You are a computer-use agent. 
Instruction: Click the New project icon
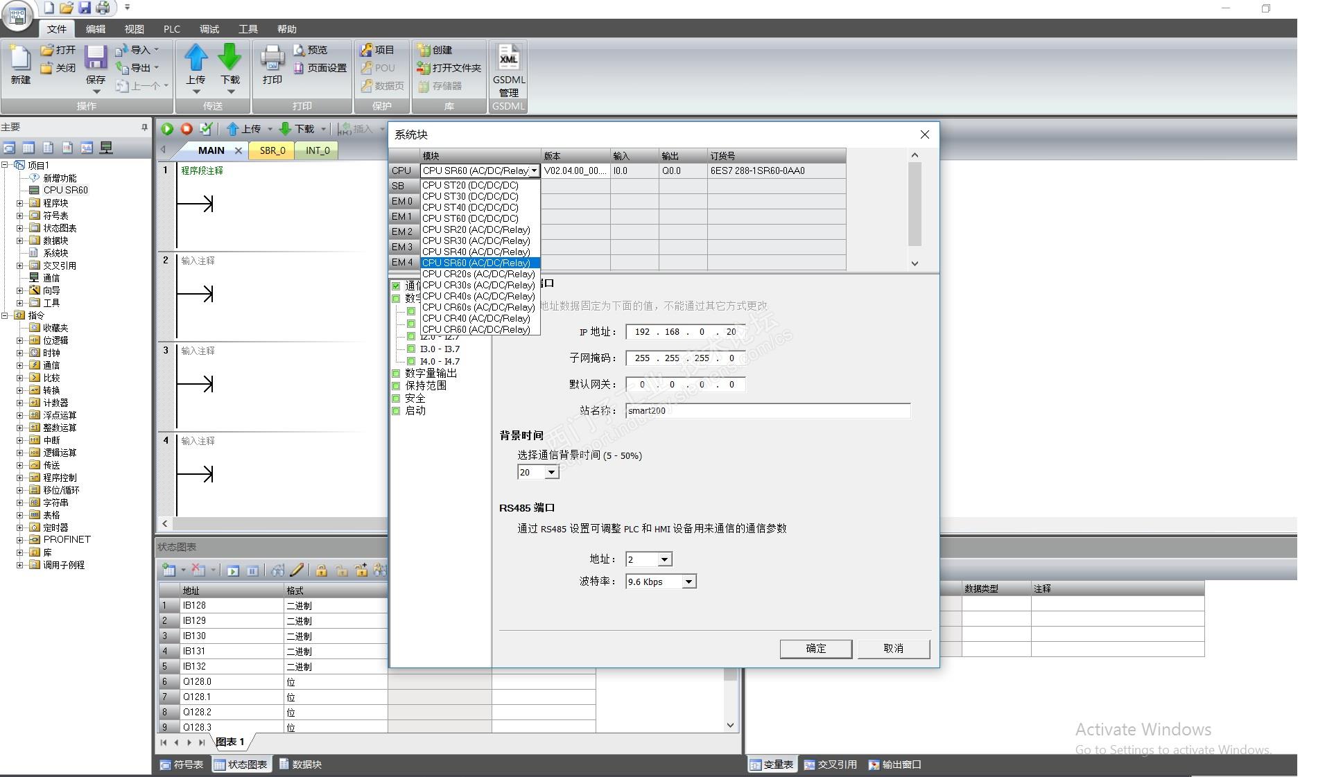[x=20, y=59]
